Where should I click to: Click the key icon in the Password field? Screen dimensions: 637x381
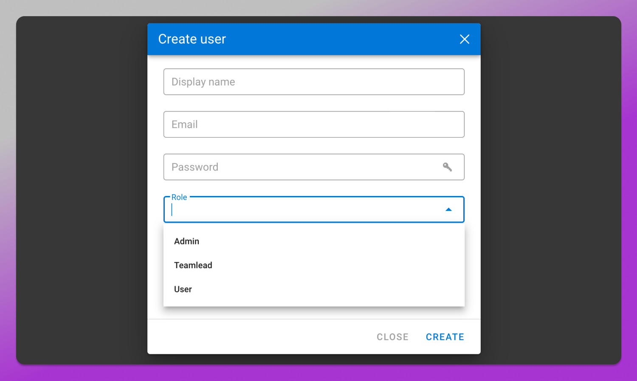pos(447,167)
